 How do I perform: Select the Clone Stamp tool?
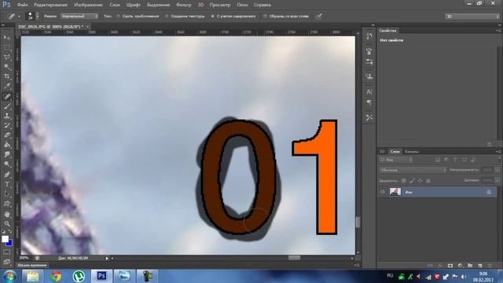click(x=7, y=116)
